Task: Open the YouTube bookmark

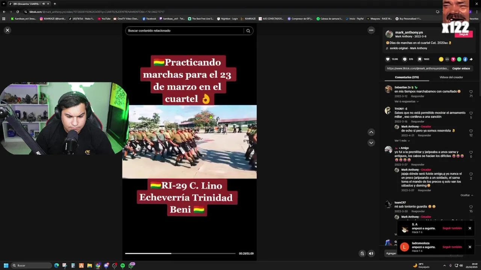Action: coord(104,19)
